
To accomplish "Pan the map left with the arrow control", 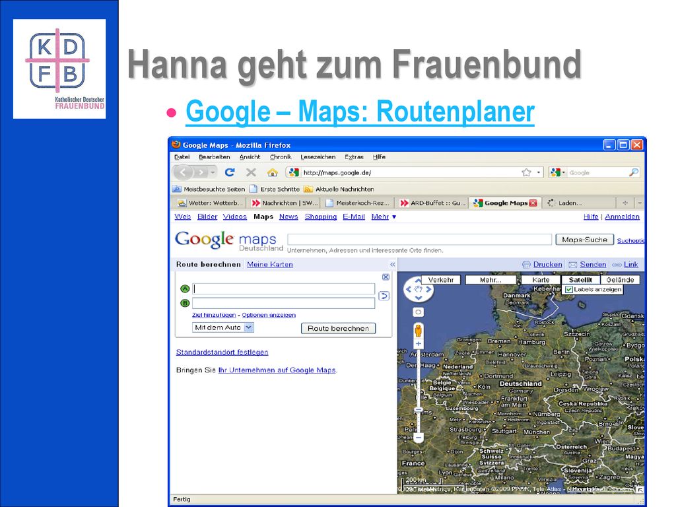I will [408, 289].
